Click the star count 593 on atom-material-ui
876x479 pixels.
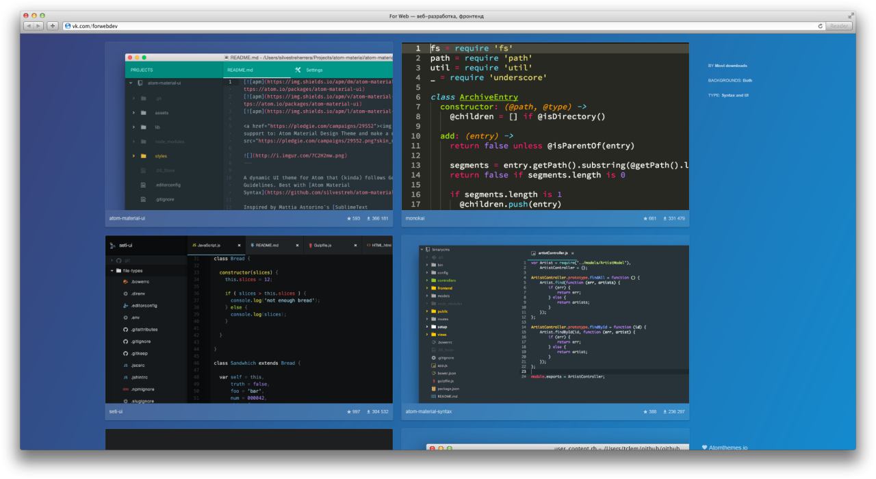pyautogui.click(x=354, y=218)
